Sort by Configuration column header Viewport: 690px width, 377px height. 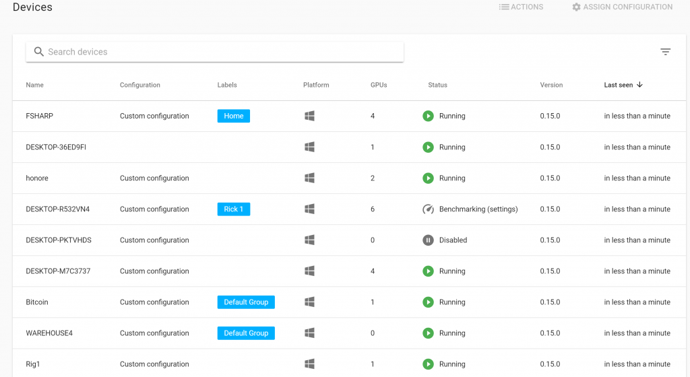click(x=140, y=85)
